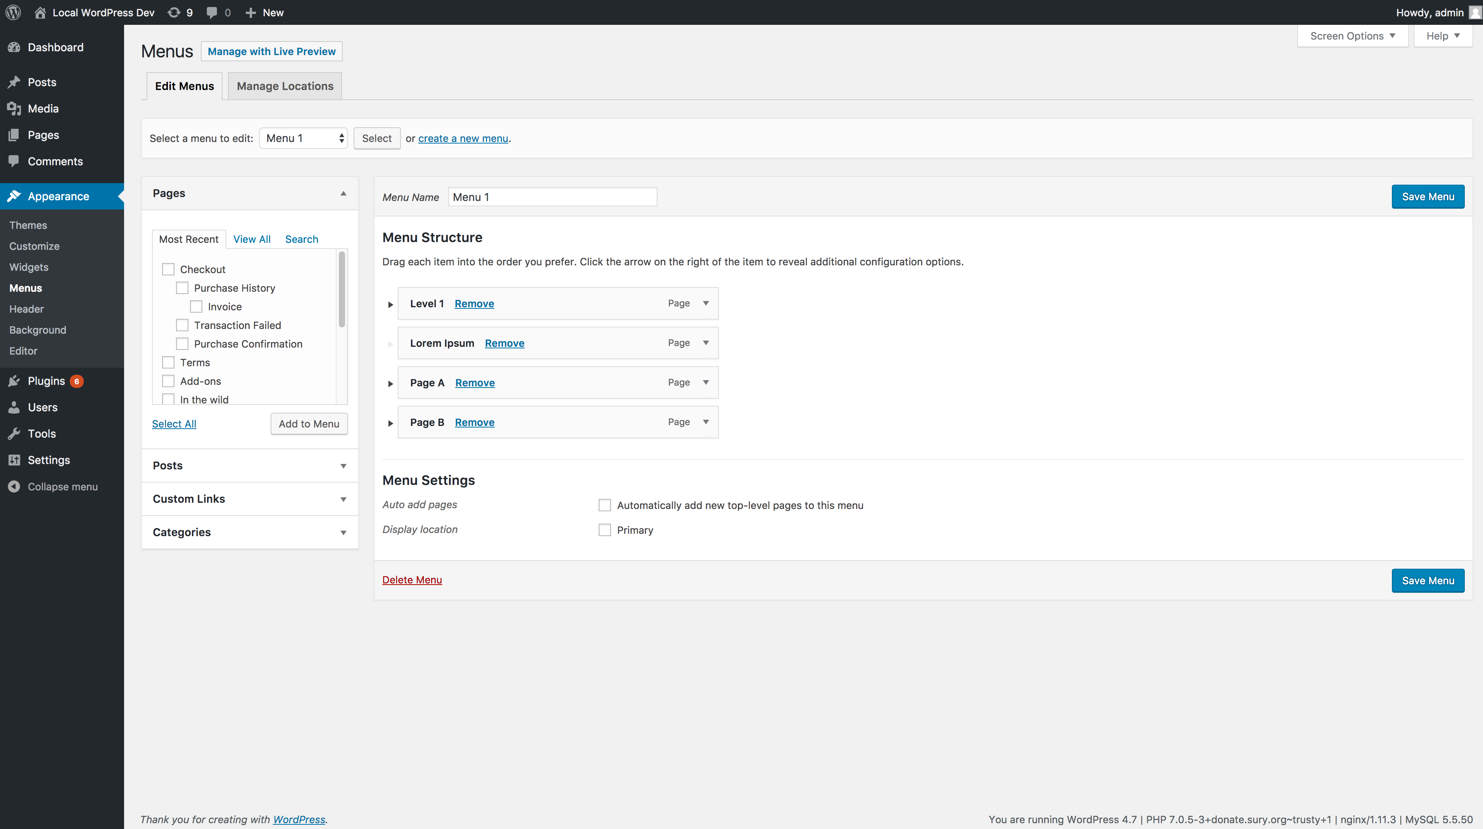Viewport: 1483px width, 829px height.
Task: Click the Collapse menu arrow icon
Action: click(14, 486)
